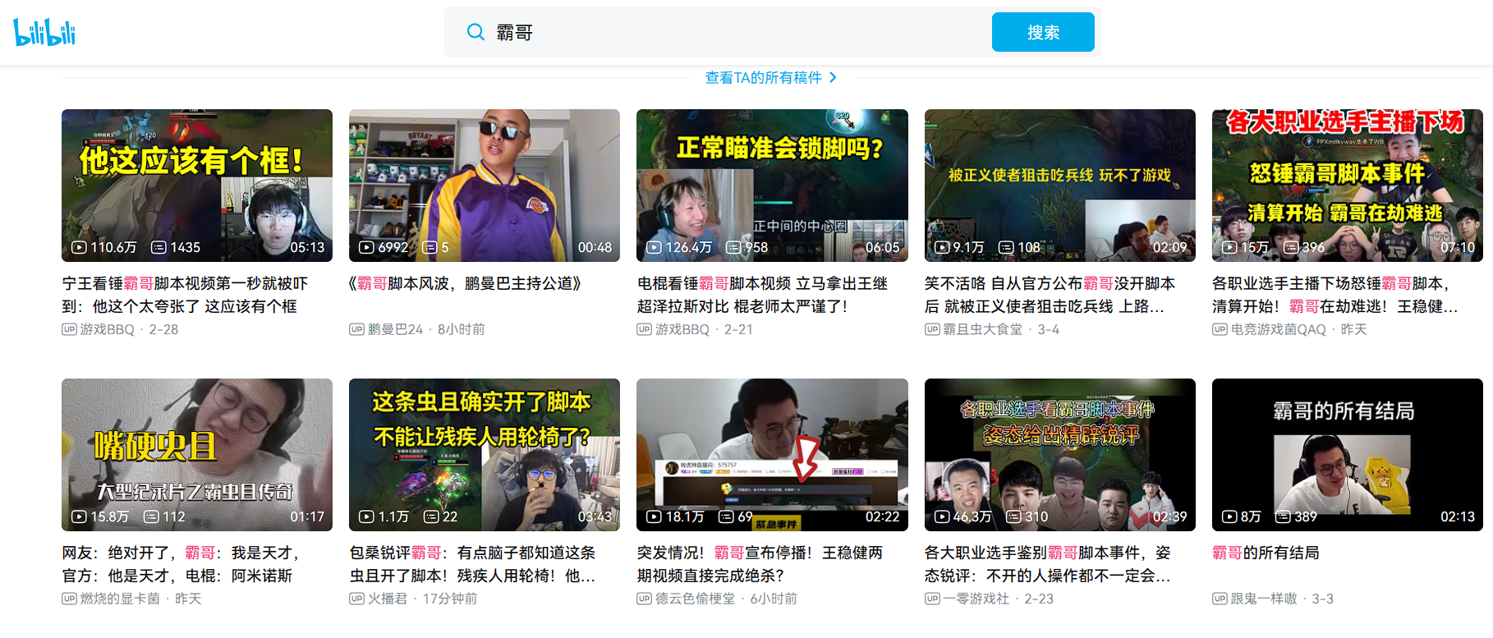Image resolution: width=1493 pixels, height=638 pixels.
Task: Open title 《霸哥脚本风波,鹏曼巴主持公道》
Action: pos(466,283)
